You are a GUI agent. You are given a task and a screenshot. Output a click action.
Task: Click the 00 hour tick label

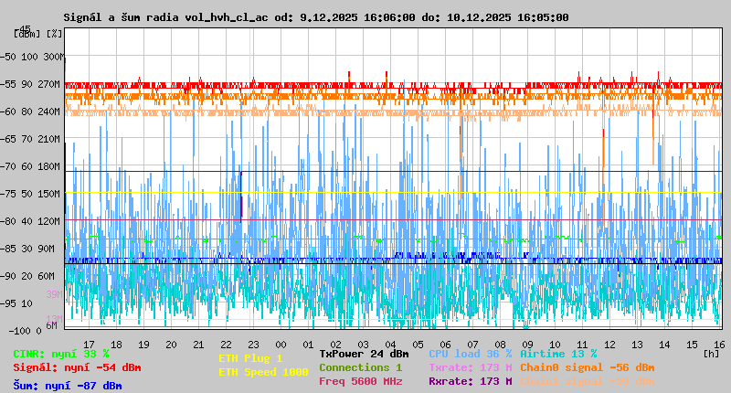(308, 345)
